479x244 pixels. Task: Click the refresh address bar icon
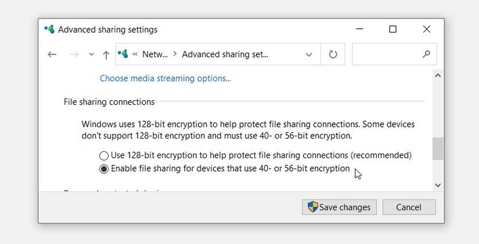(333, 54)
